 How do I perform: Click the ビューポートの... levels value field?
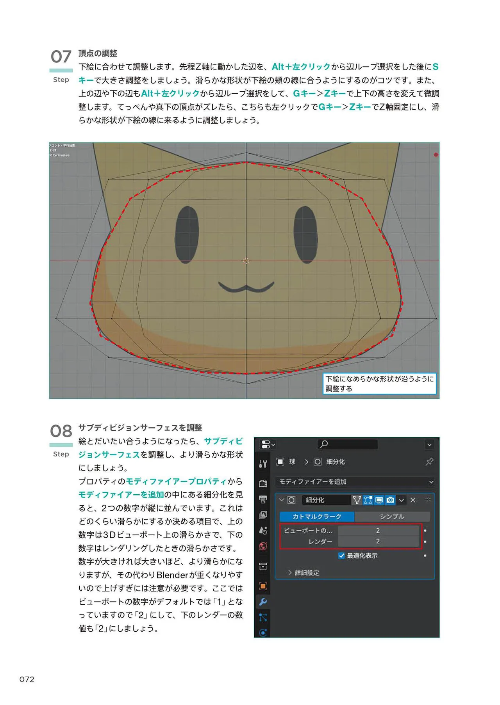(378, 531)
